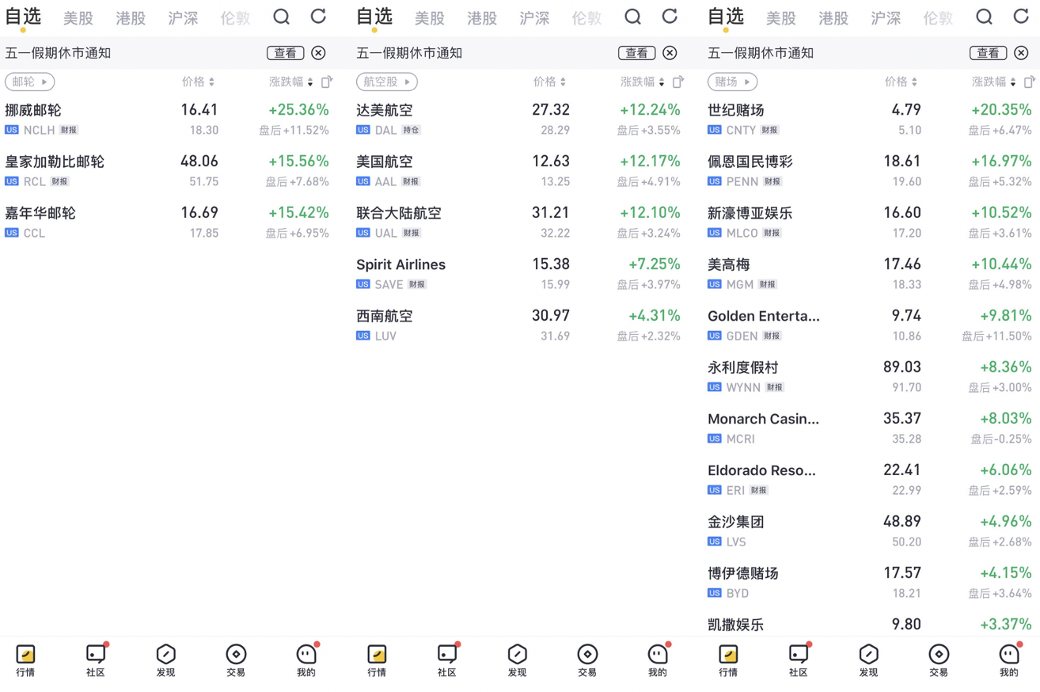Image resolution: width=1040 pixels, height=692 pixels.
Task: Select the 自选 tab in the 赌场 panel
Action: point(726,17)
